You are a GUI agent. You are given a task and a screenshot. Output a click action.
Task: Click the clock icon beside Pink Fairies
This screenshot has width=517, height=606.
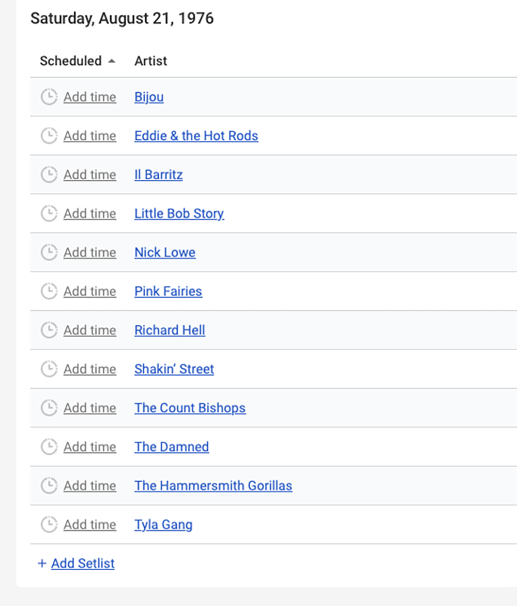tap(49, 291)
